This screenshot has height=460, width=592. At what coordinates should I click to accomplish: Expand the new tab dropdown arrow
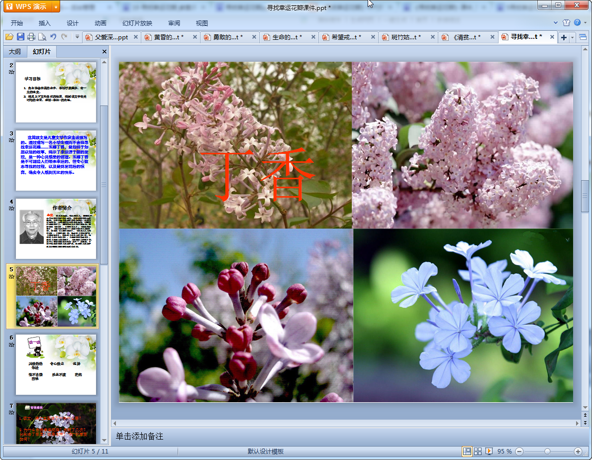click(572, 37)
